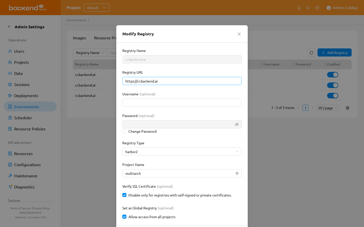Open table settings gear icon
This screenshot has width=364, height=227.
[x=348, y=108]
